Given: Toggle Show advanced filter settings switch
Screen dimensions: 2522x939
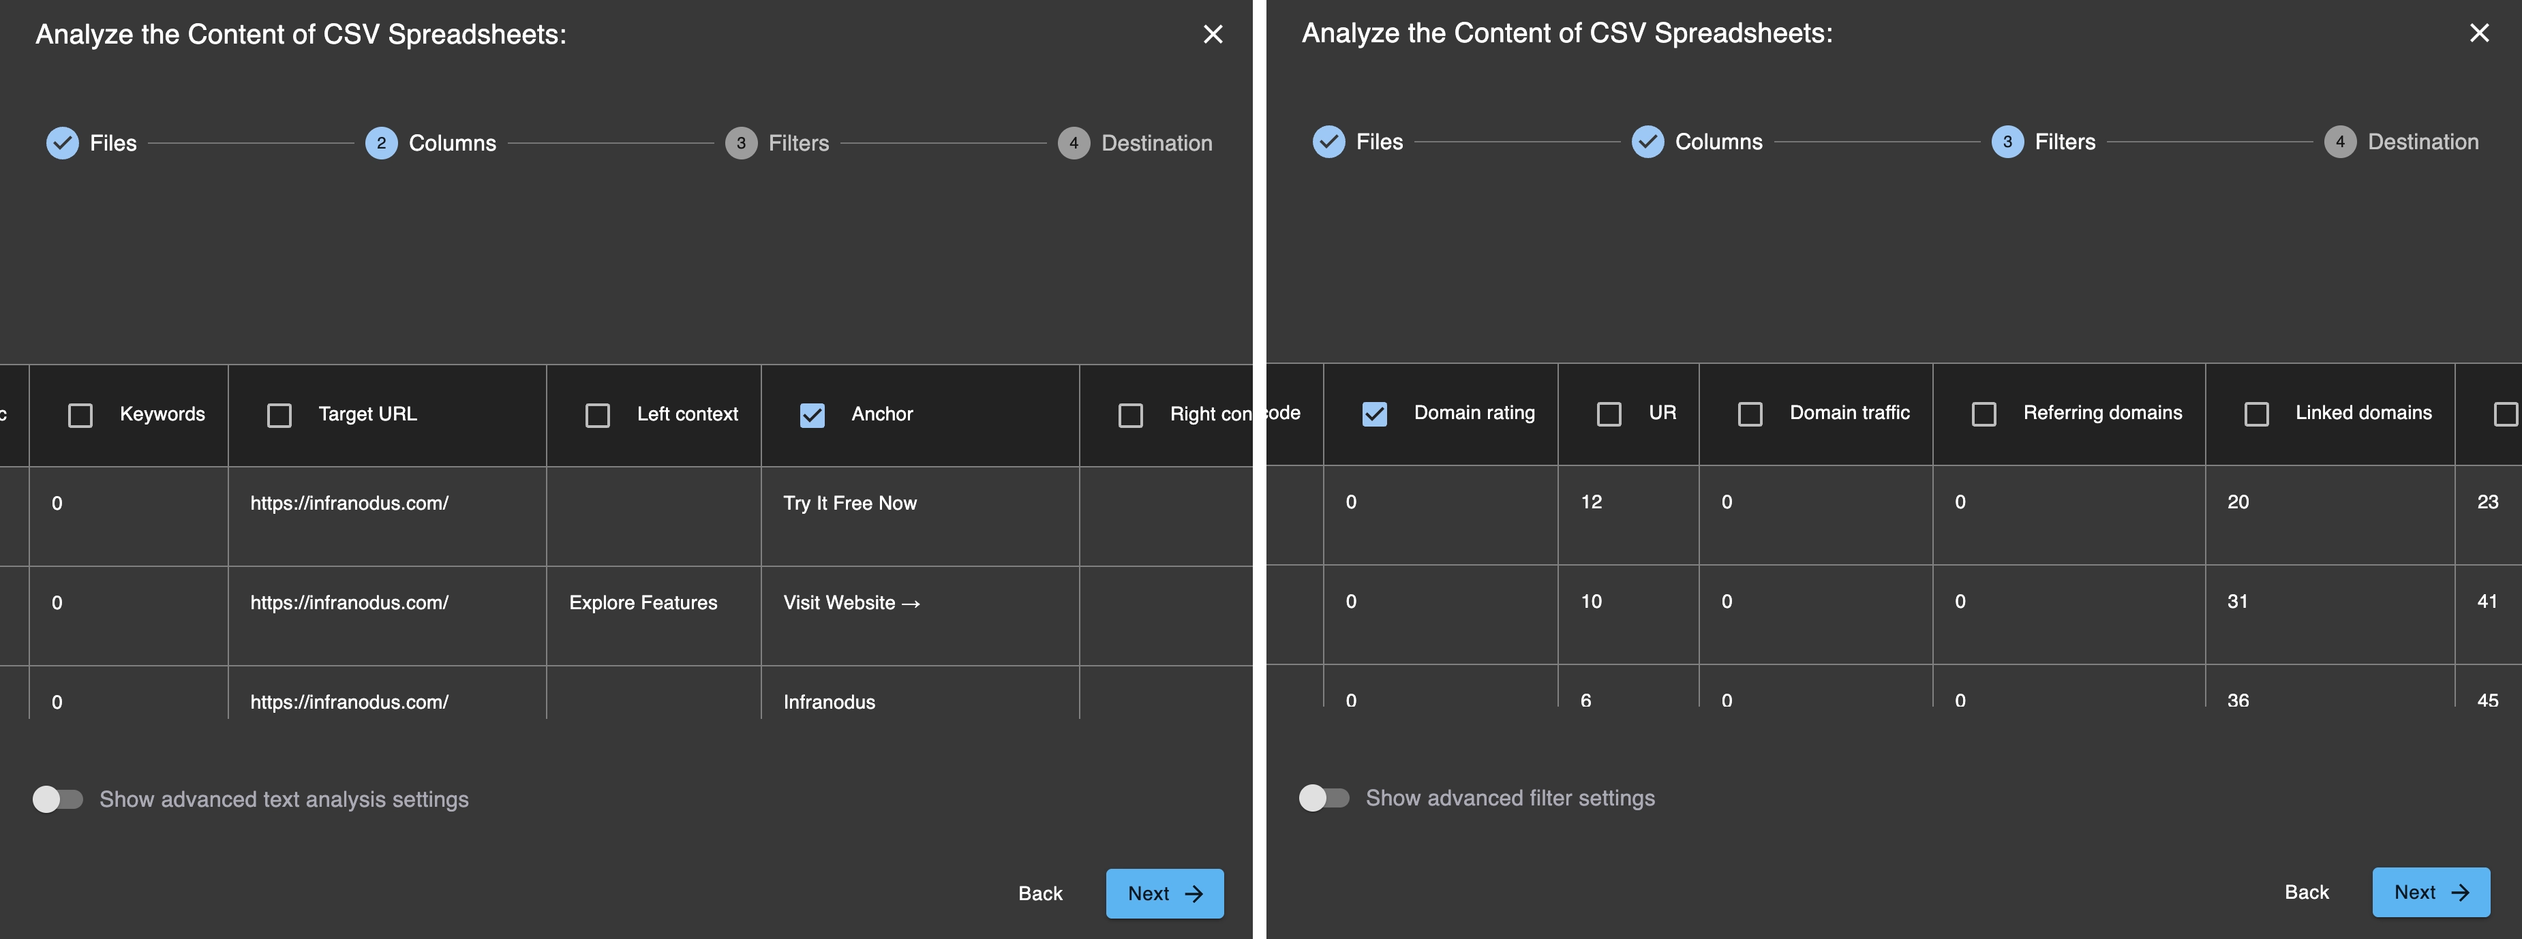Looking at the screenshot, I should click(x=1324, y=798).
